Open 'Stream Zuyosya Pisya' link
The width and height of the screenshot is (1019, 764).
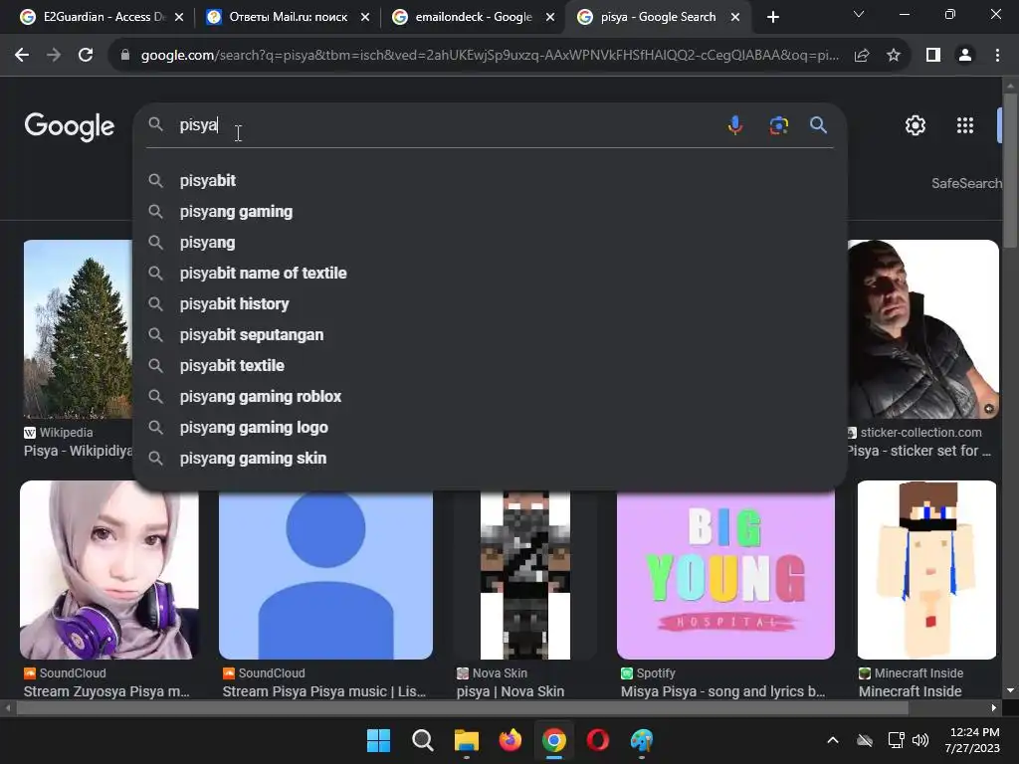point(106,691)
